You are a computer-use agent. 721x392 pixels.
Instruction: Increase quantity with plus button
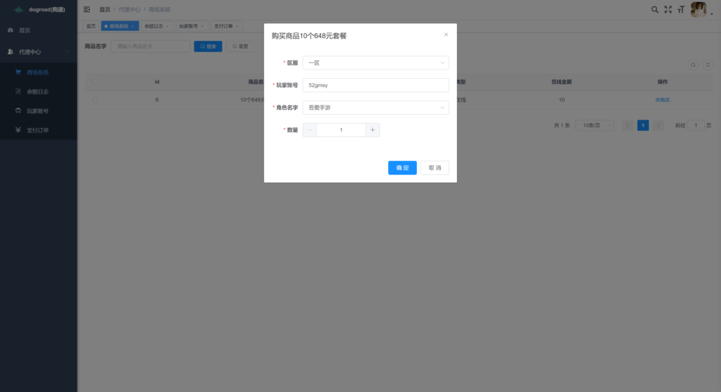(372, 130)
